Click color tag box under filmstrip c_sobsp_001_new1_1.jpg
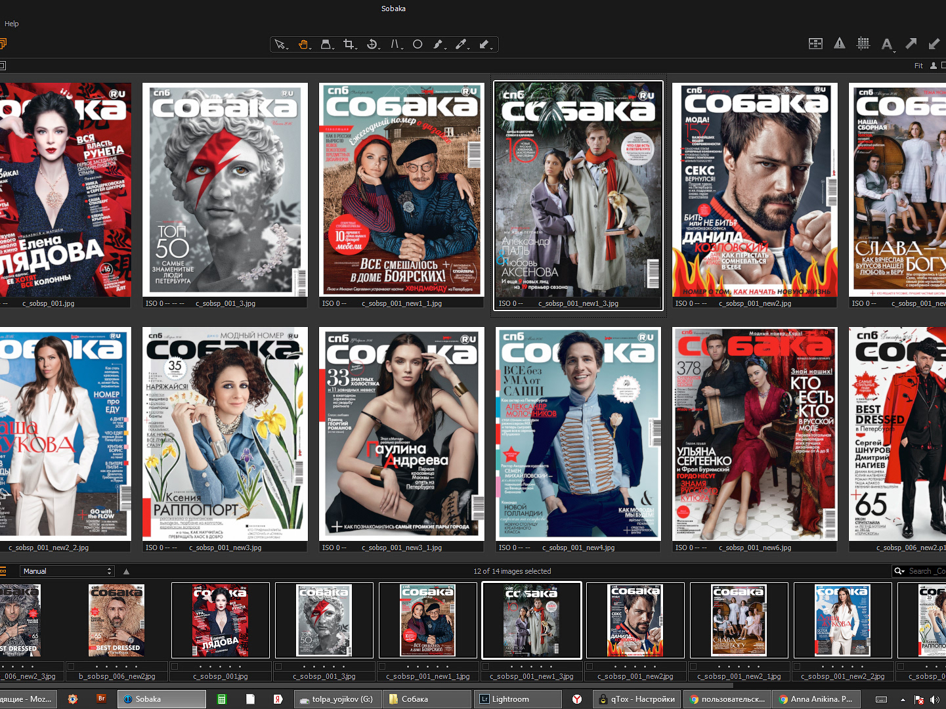The width and height of the screenshot is (946, 709). pos(382,666)
